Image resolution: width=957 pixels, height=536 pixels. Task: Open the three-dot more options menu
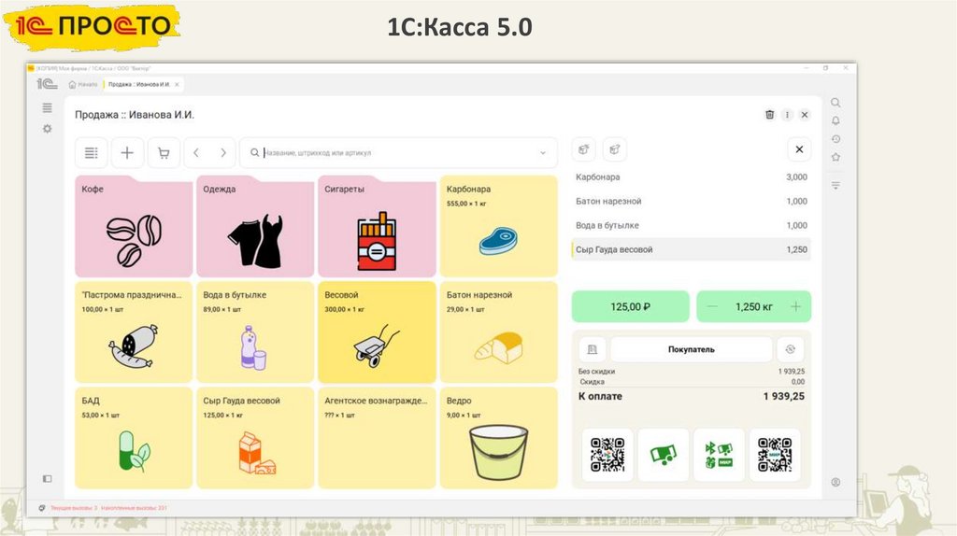click(x=787, y=115)
